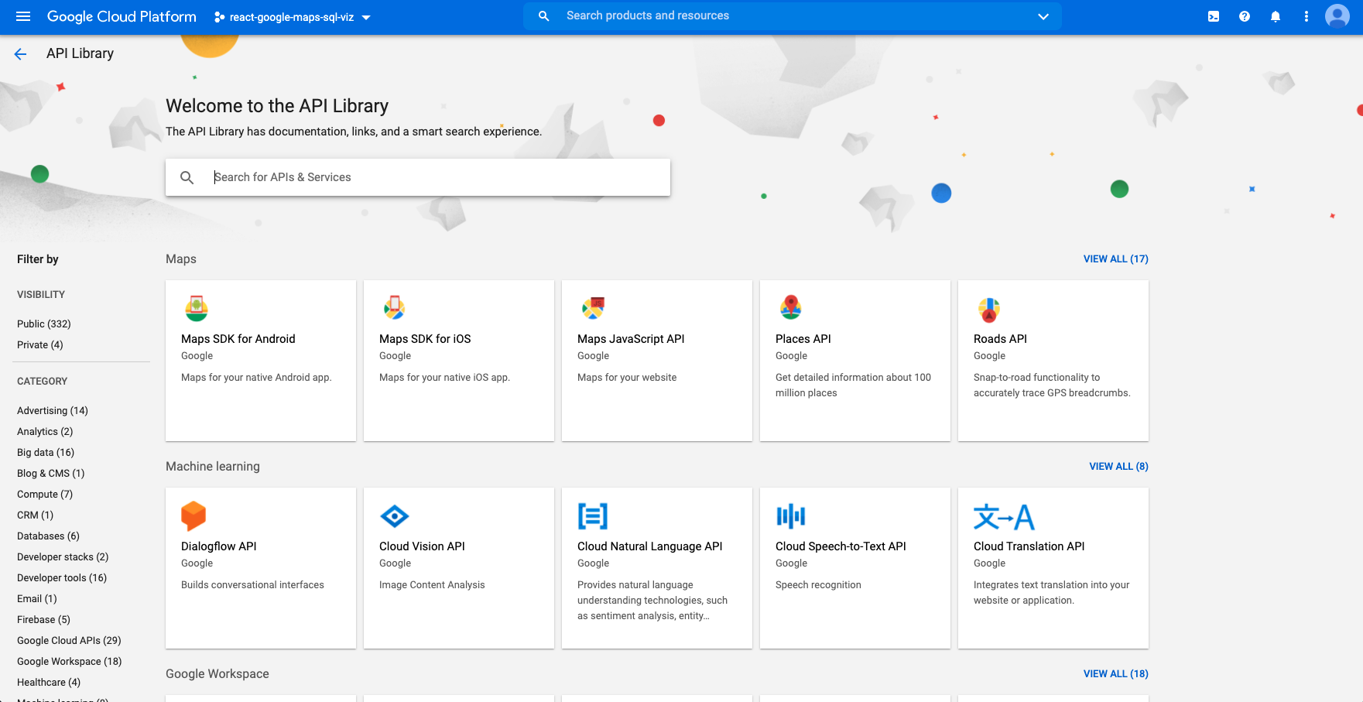The image size is (1363, 702).
Task: Open the Maps SDK for iOS title
Action: click(425, 339)
